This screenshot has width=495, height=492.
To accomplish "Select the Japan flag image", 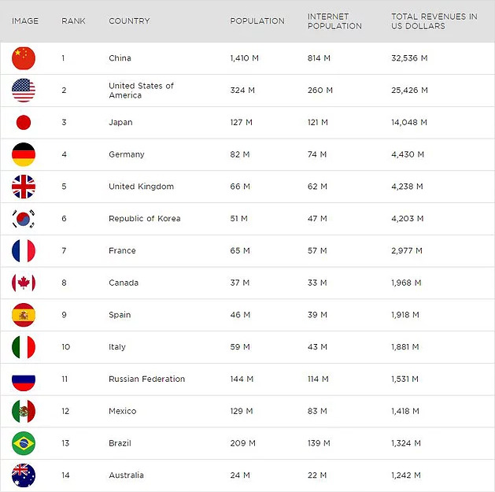I will click(x=24, y=123).
